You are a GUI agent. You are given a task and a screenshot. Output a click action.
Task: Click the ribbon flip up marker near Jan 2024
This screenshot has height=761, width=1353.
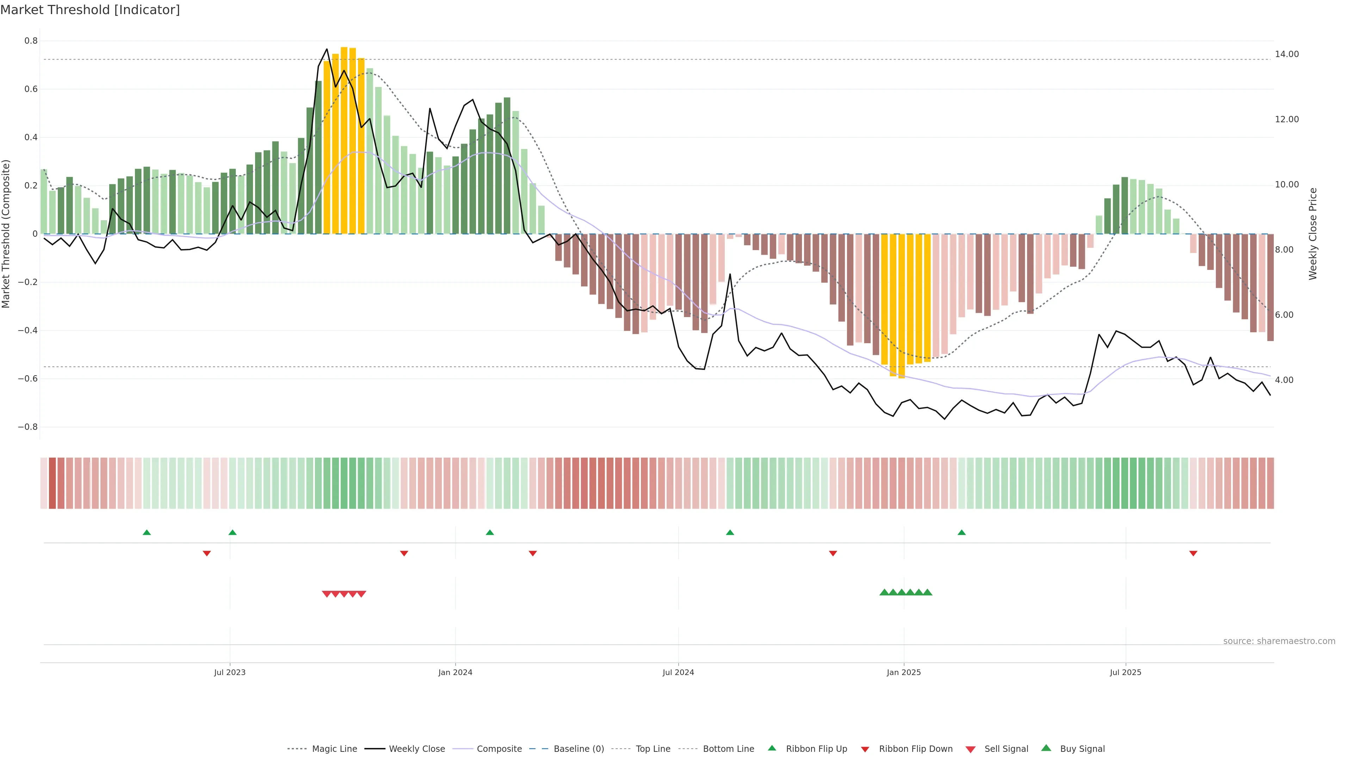[x=489, y=533]
